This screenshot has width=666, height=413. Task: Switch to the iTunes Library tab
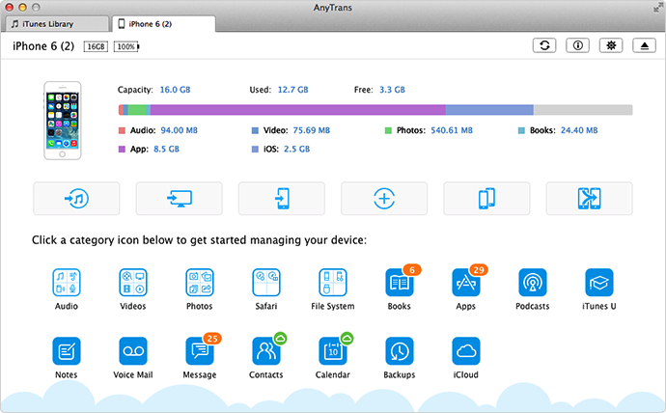tap(58, 24)
